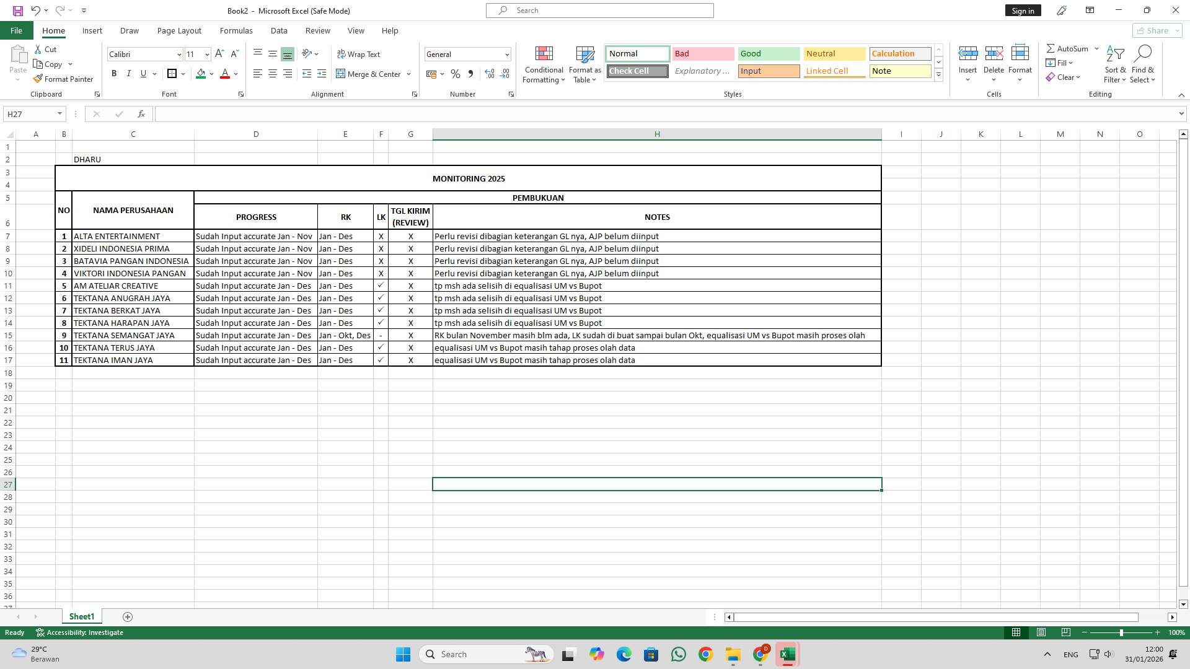
Task: Open the Fill Color dropdown arrow
Action: [x=211, y=74]
